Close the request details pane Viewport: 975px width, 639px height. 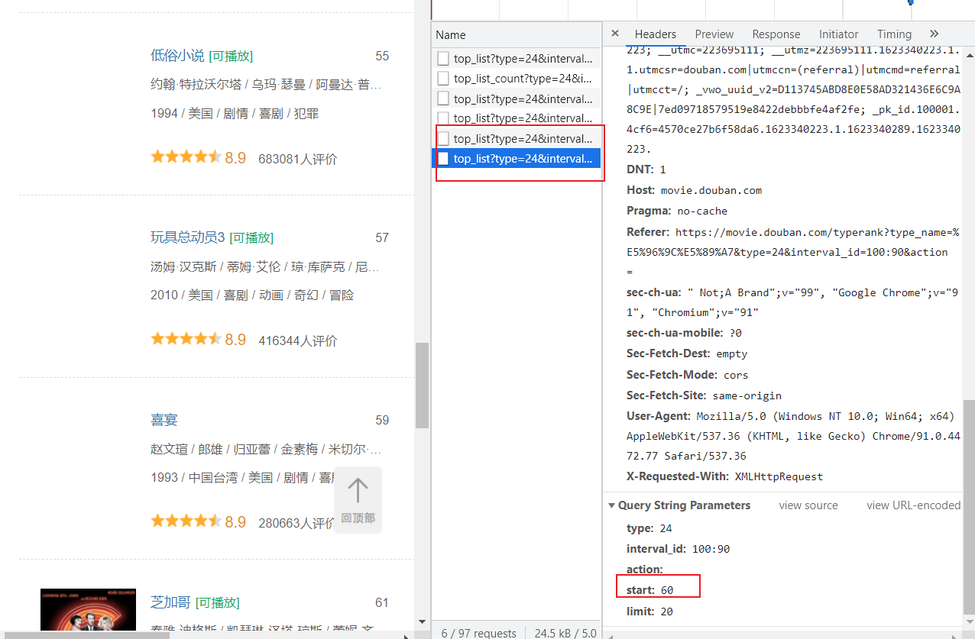click(615, 34)
